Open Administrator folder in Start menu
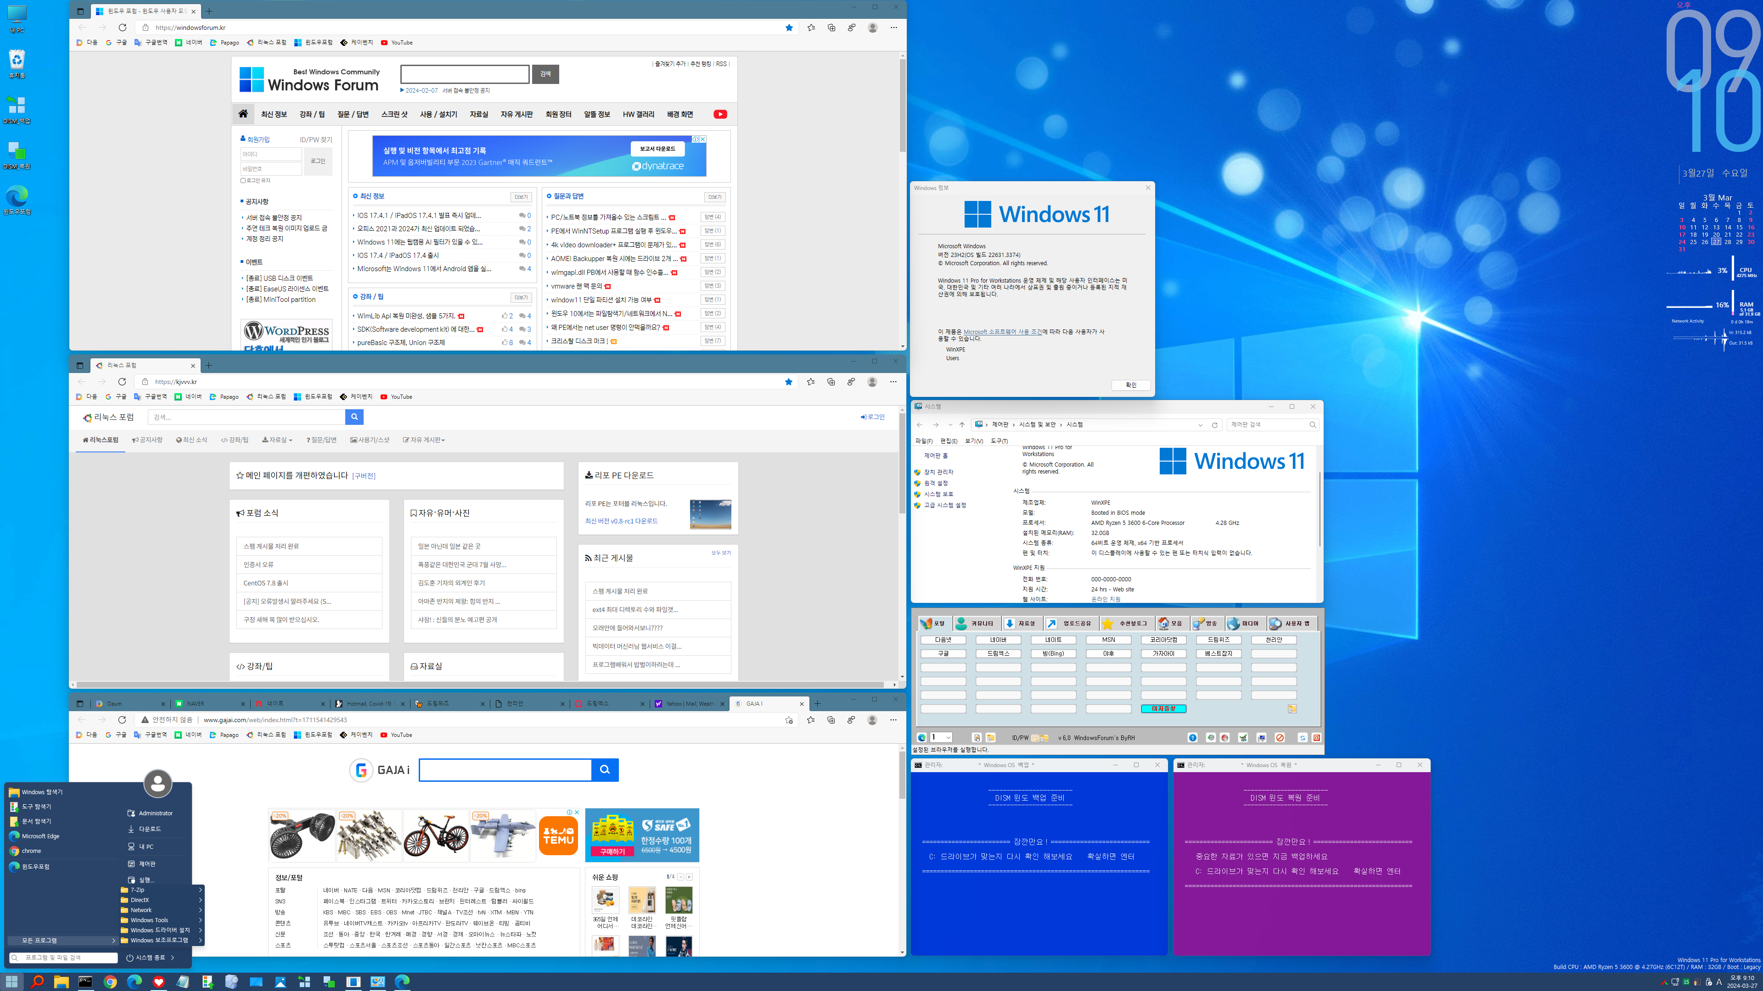 coord(150,813)
